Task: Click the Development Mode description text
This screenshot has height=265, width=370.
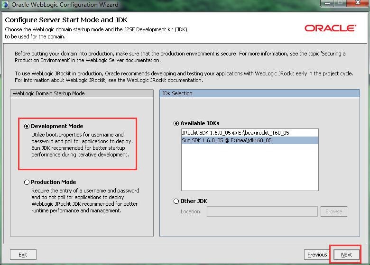Action: 82,145
